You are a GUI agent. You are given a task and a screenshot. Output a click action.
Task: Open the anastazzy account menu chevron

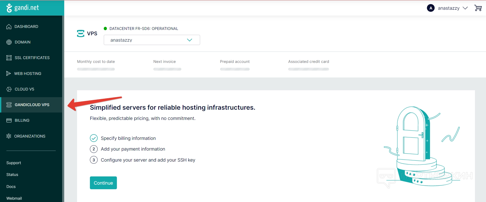[x=465, y=8]
